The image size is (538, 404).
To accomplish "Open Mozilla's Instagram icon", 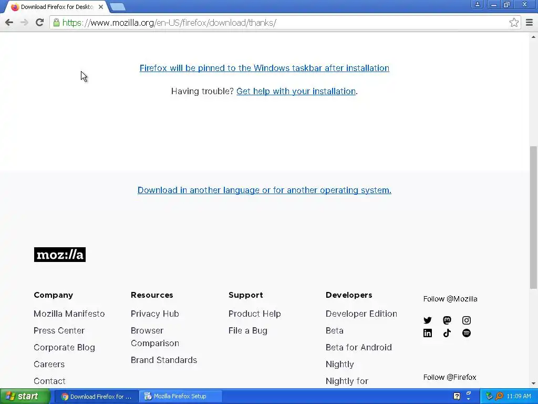I will (x=467, y=320).
